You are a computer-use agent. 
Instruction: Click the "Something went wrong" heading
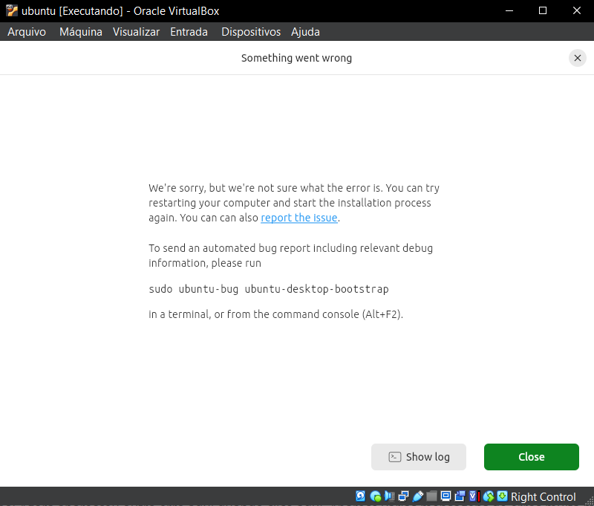[296, 58]
